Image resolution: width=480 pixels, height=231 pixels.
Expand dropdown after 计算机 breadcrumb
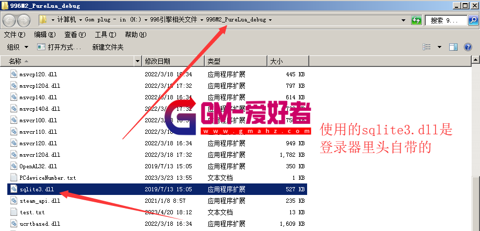(80, 20)
